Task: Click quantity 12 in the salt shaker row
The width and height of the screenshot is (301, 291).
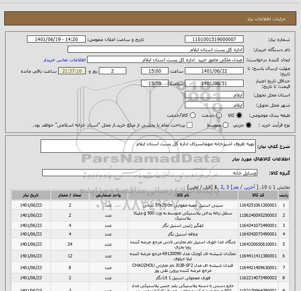Action: point(70,256)
